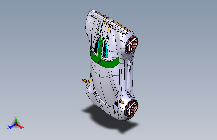Viewport: 217px width, 140px height.
Task: Select the wheel beside the orange marker lamp
Action: 131,108
